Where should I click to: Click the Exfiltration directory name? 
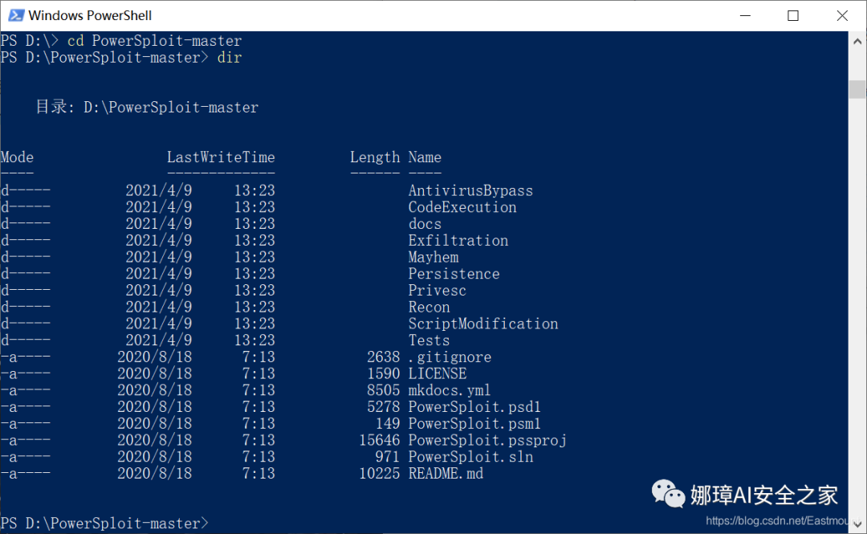[458, 241]
